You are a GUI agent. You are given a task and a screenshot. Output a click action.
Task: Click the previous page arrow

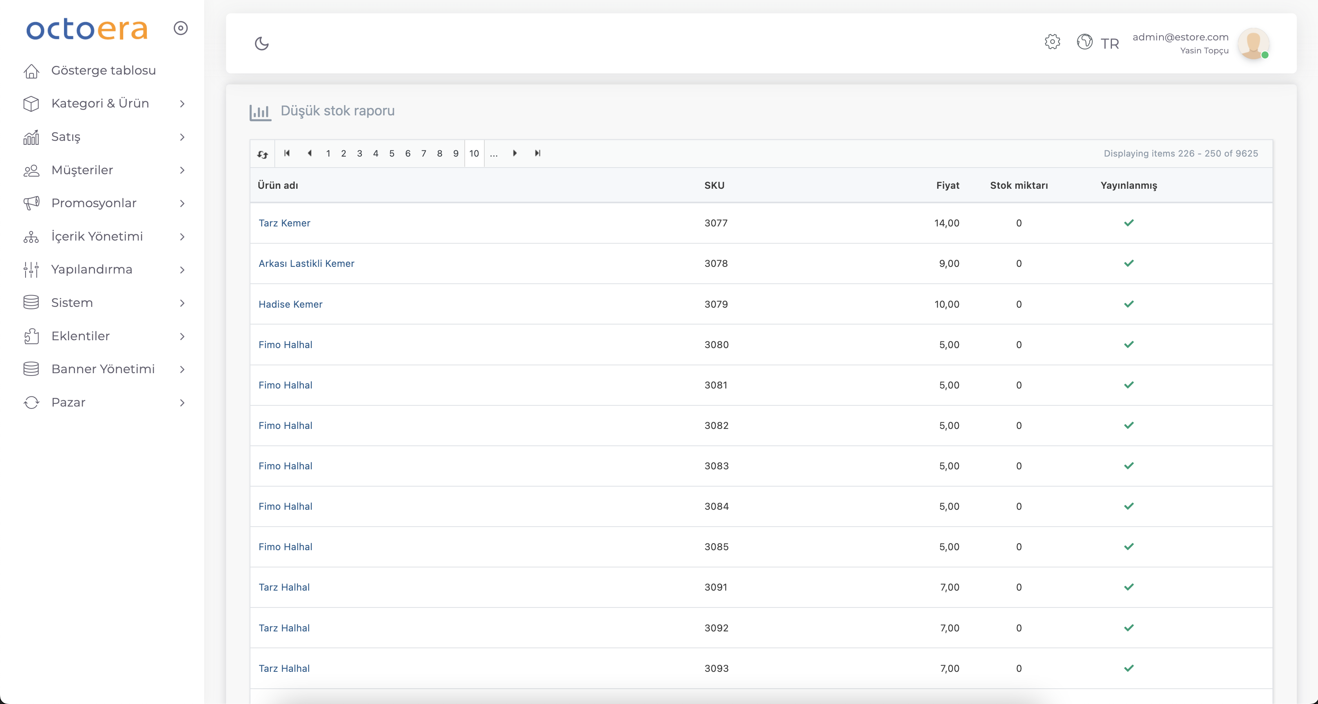point(310,153)
